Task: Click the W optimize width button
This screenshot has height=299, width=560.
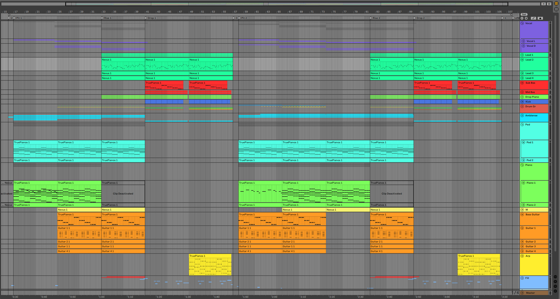Action: pos(549,4)
